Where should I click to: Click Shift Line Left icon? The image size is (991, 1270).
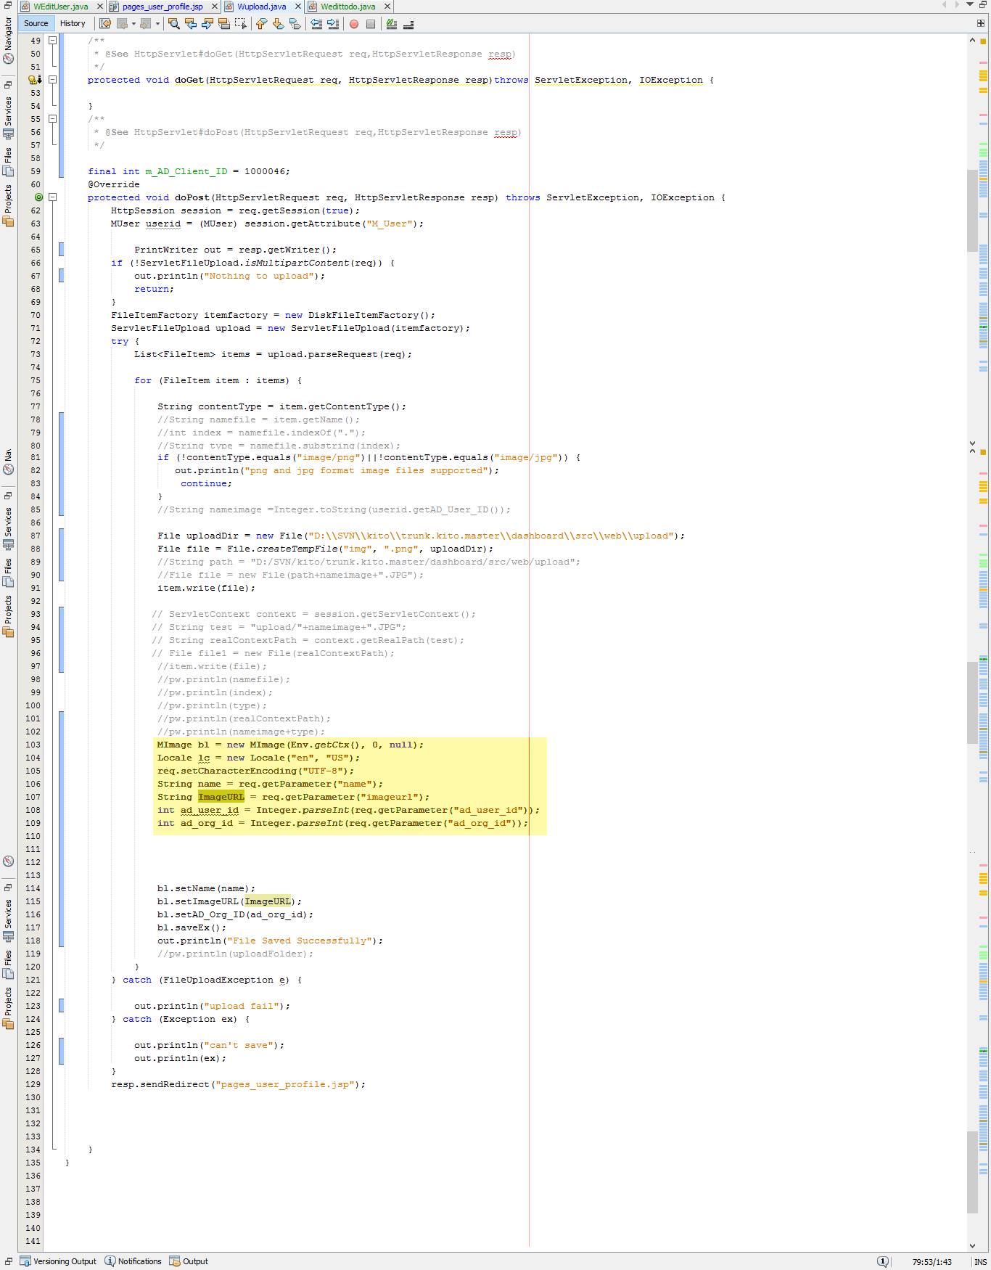click(x=316, y=23)
